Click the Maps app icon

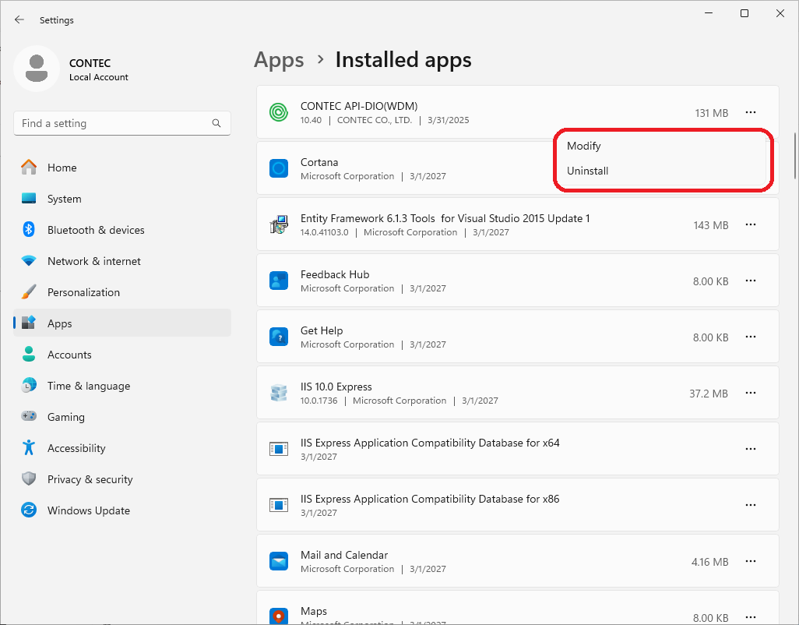tap(279, 616)
